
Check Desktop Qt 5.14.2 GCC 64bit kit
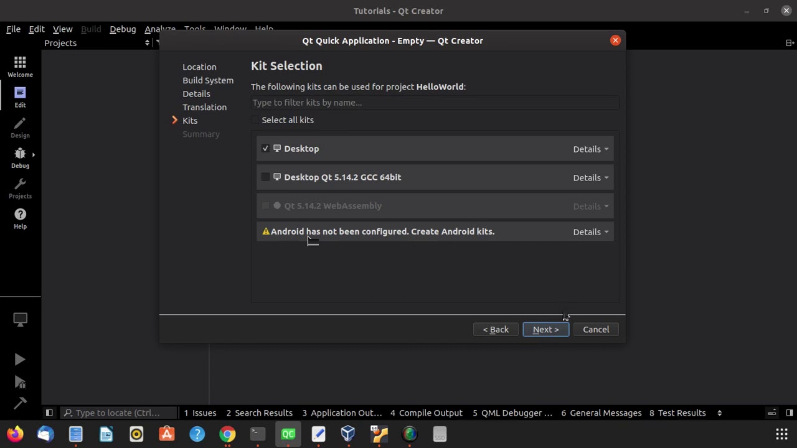[x=266, y=177]
